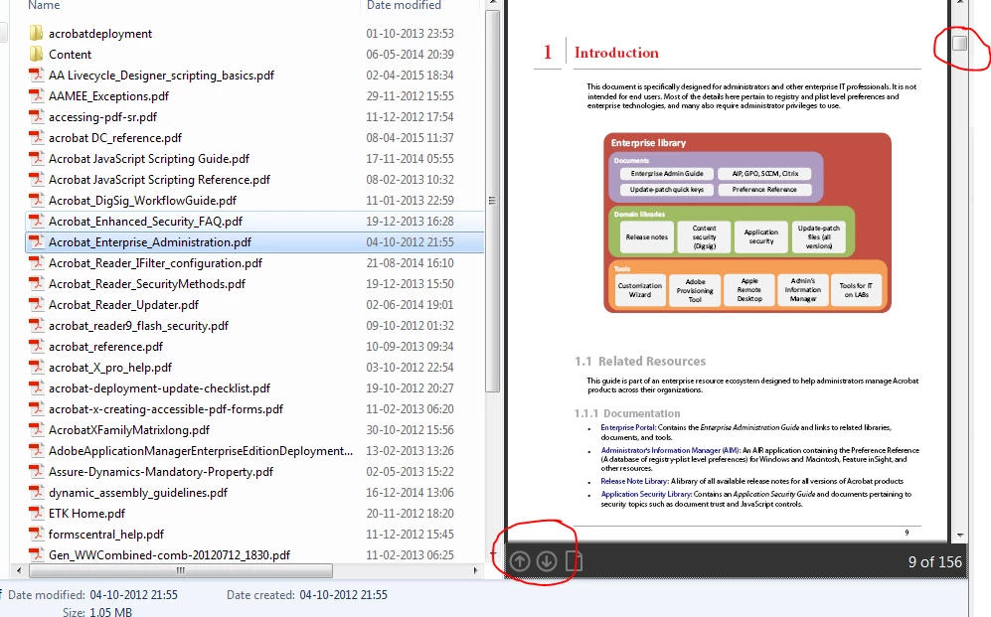This screenshot has width=991, height=617.
Task: Click the dynamic_assembly_guidelines.pdf filename
Action: click(138, 493)
